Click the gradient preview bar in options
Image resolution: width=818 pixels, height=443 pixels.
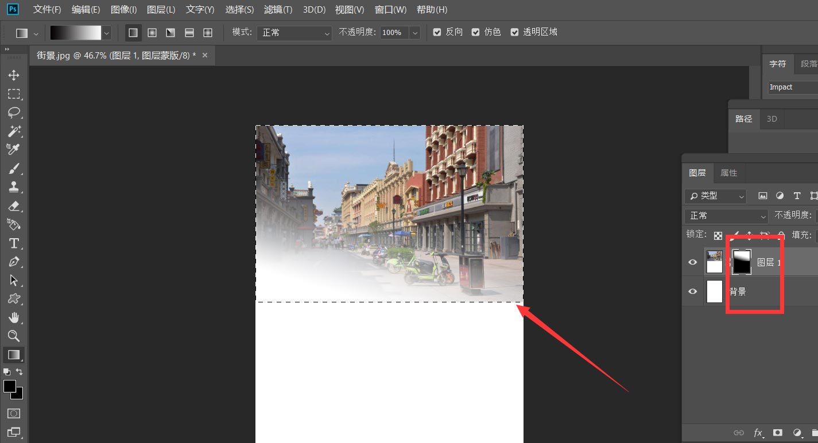[x=76, y=33]
